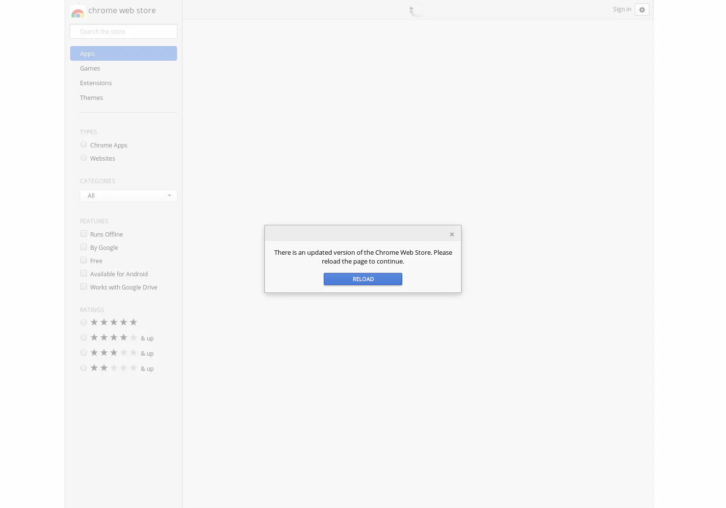Enable the By Google checkbox
Viewport: 726px width, 508px height.
coord(83,247)
